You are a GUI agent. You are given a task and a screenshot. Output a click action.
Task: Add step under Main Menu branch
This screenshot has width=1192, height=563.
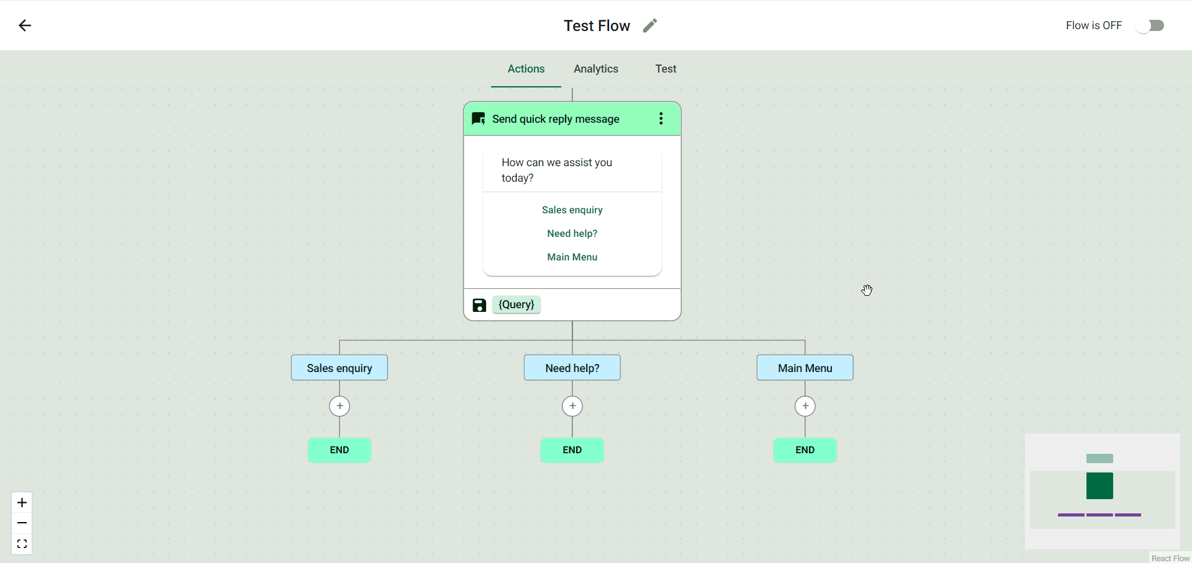coord(805,406)
